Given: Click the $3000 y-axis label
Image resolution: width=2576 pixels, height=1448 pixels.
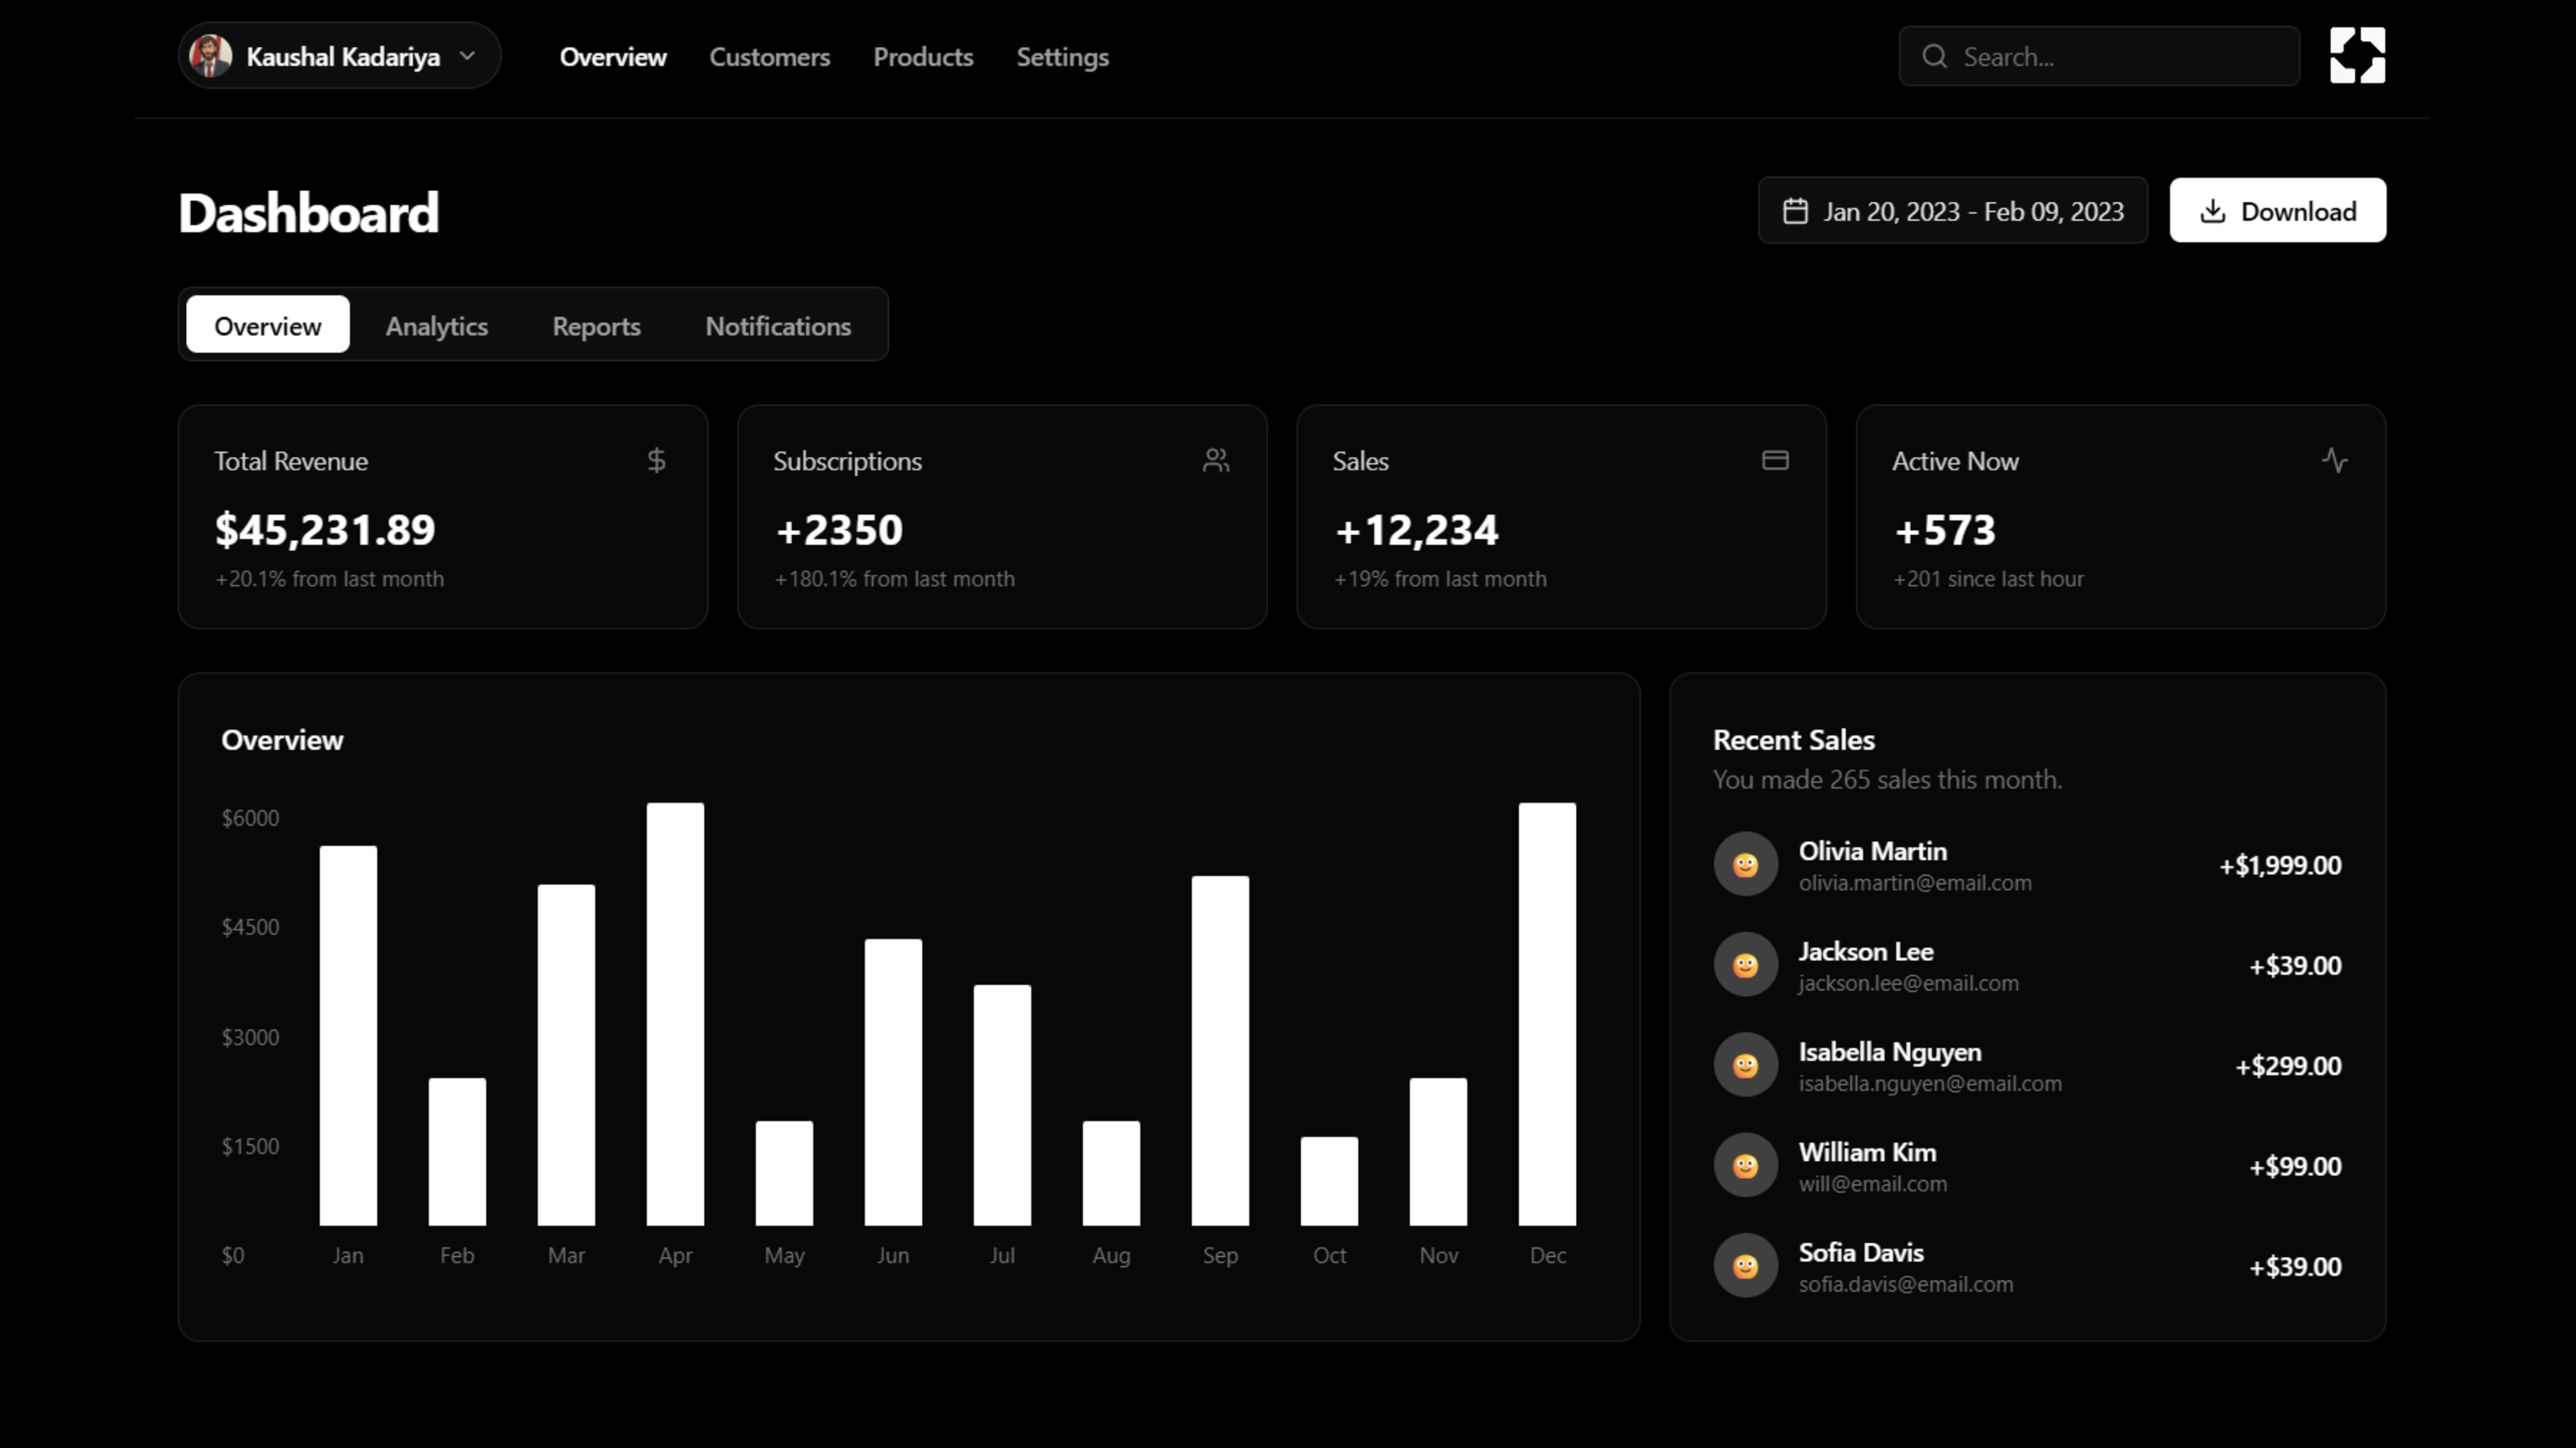Looking at the screenshot, I should coord(250,1037).
